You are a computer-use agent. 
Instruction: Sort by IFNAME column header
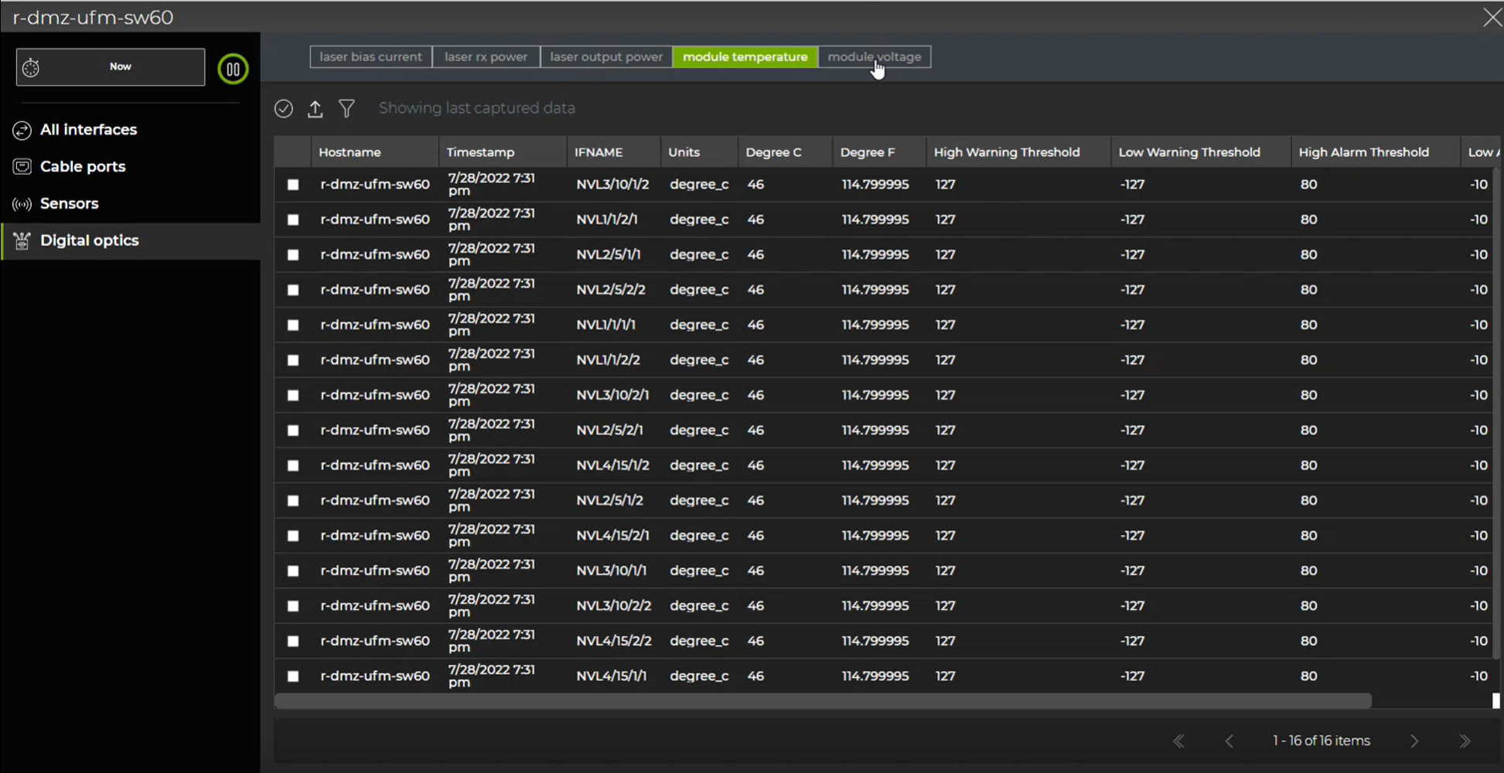click(598, 152)
